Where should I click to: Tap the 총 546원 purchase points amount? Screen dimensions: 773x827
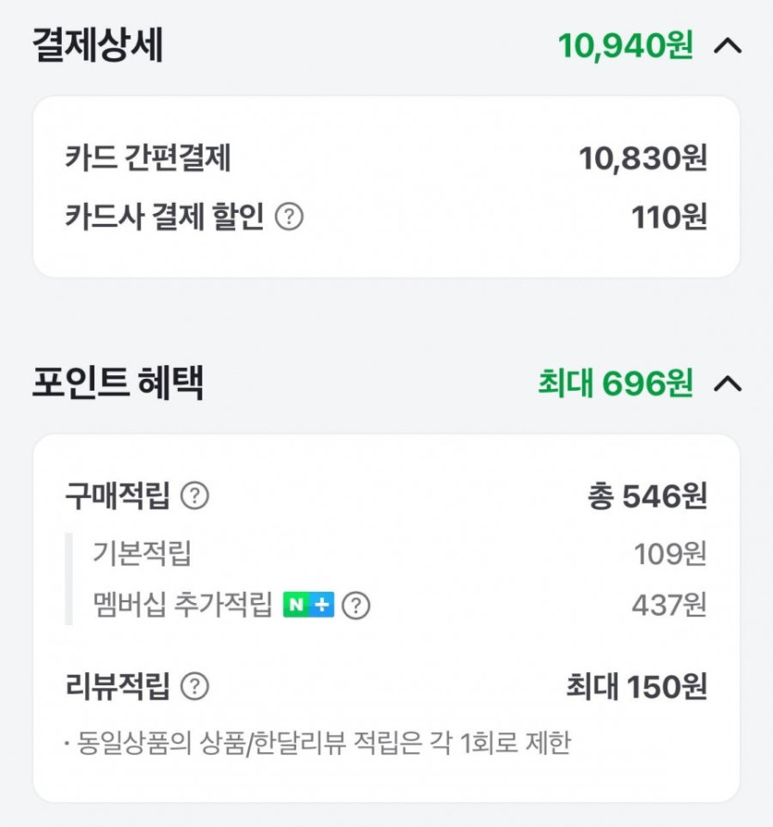646,496
